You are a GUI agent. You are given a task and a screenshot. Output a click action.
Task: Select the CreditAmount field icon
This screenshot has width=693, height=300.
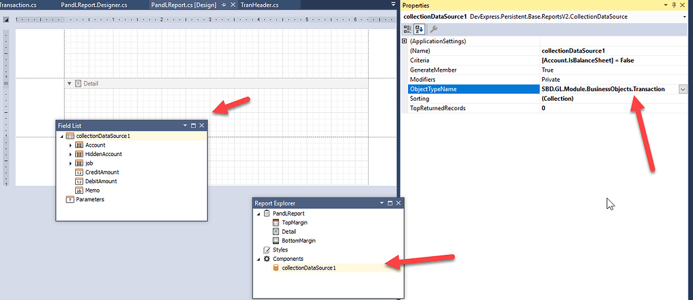click(79, 172)
